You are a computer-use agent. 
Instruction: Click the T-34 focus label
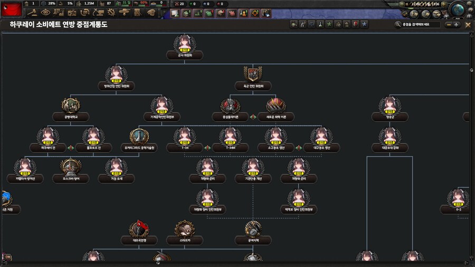[x=184, y=148]
